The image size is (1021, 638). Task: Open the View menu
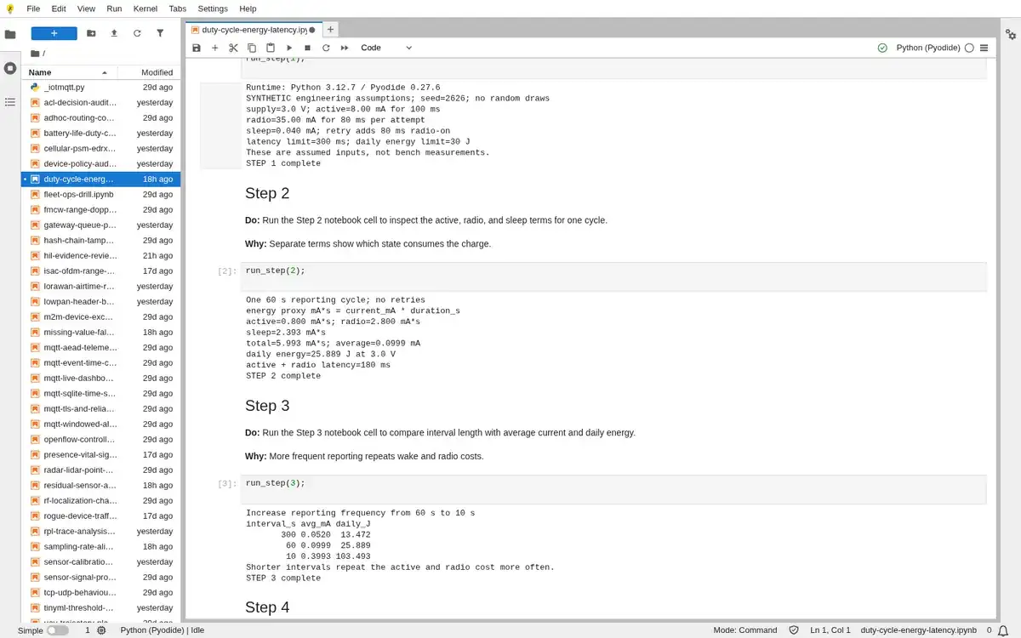coord(86,9)
